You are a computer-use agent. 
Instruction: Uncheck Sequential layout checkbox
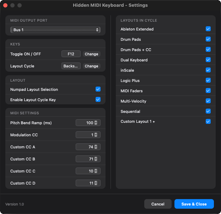tap(208, 111)
